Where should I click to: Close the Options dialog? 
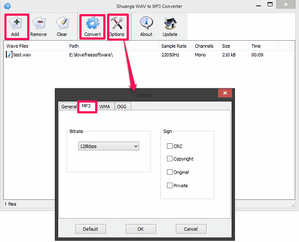point(225,93)
